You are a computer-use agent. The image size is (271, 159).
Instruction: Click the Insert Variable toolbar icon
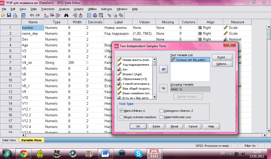click(x=80, y=15)
